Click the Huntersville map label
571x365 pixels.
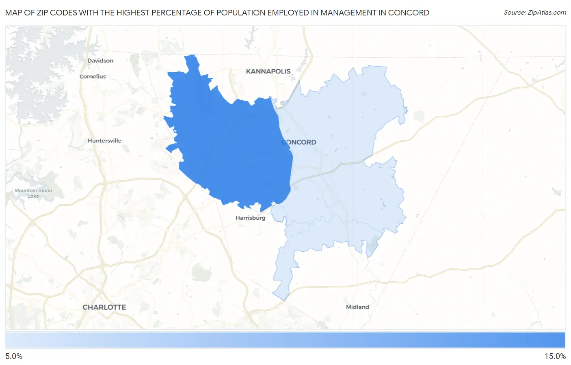104,140
